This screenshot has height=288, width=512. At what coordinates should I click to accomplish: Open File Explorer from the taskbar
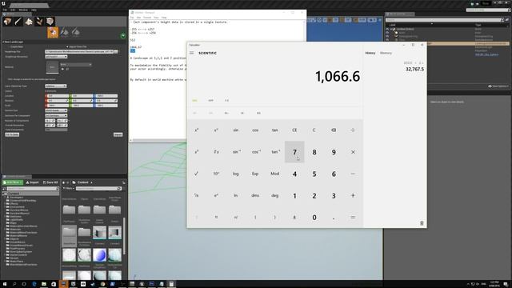click(x=44, y=284)
